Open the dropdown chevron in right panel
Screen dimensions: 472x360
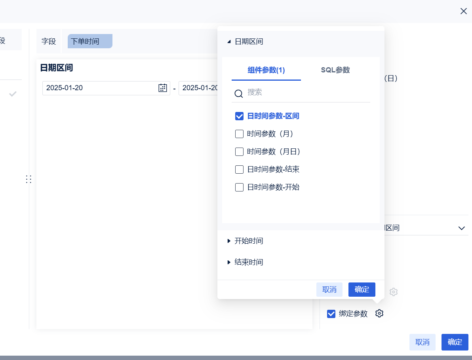point(461,228)
